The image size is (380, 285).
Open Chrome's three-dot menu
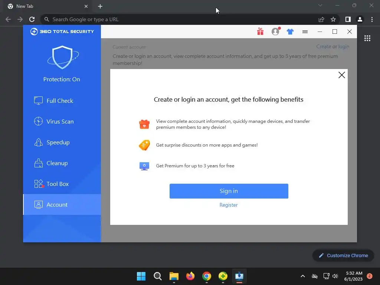tap(372, 19)
